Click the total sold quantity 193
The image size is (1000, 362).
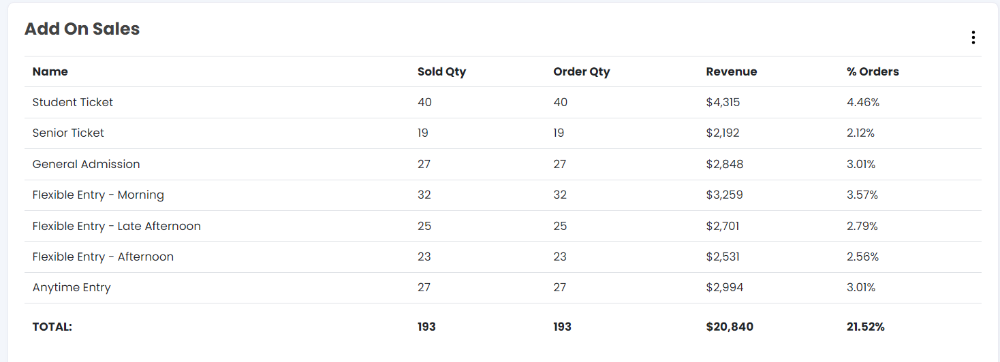coord(426,327)
